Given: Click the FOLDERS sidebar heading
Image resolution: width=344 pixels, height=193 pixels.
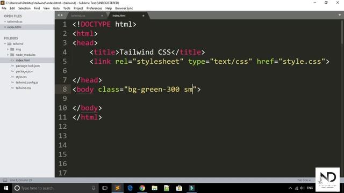Looking at the screenshot, I should pyautogui.click(x=11, y=38).
